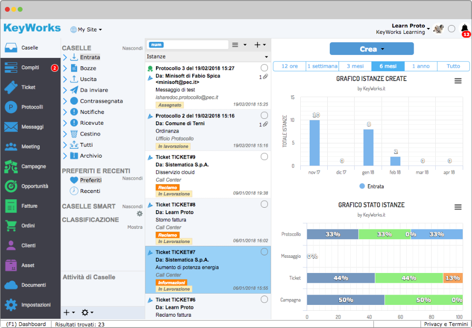
Task: Expand the Da inviare chevron
Action: click(x=65, y=90)
